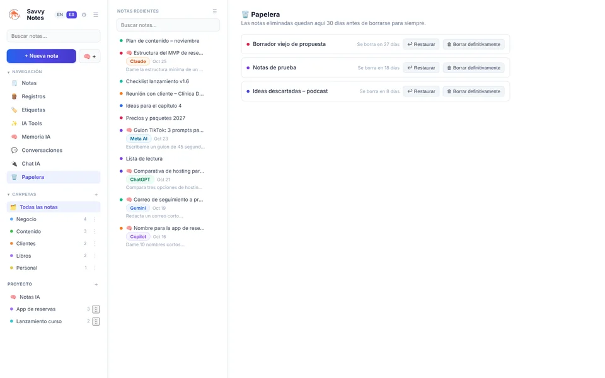Open note Estructura del MVP de rese...
The width and height of the screenshot is (605, 378).
pos(168,53)
